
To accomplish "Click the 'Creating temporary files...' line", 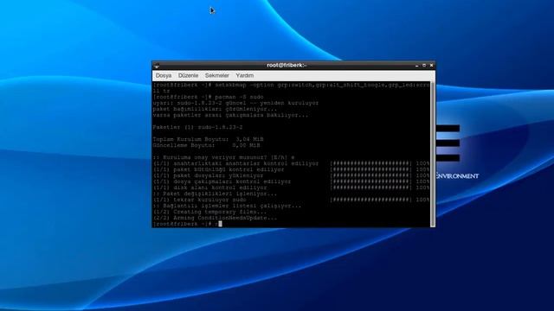I will coord(209,212).
